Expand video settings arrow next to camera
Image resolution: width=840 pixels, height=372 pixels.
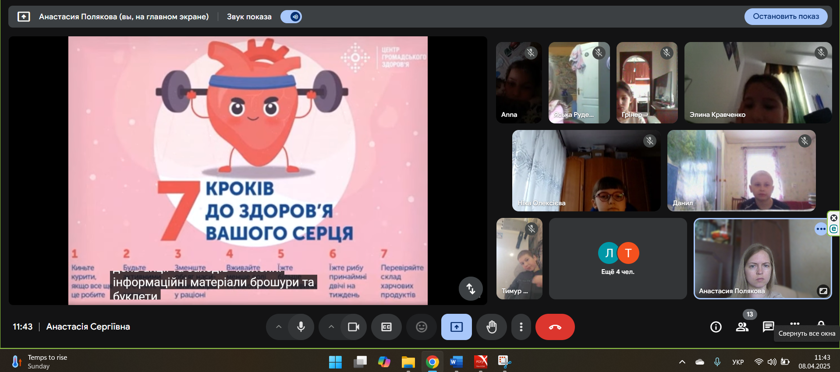[x=331, y=327]
